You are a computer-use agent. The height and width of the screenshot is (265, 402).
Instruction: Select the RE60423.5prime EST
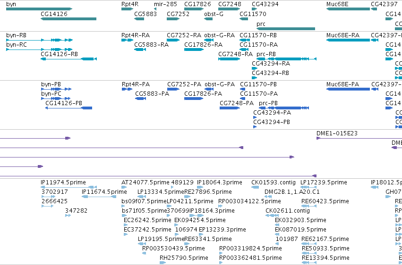[309, 206]
